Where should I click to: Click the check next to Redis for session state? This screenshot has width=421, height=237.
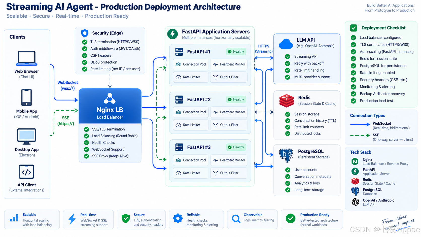tap(354, 59)
